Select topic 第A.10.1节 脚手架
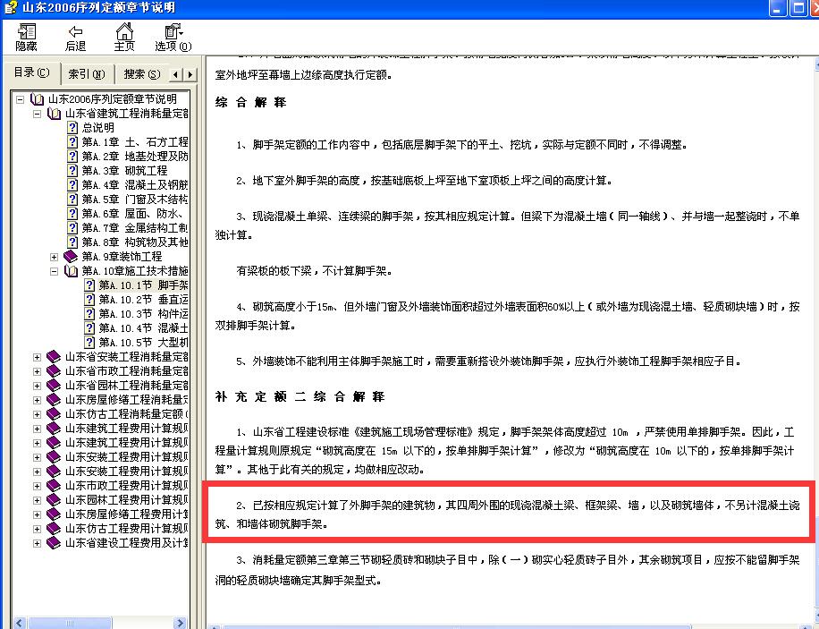819x629 pixels. click(144, 285)
